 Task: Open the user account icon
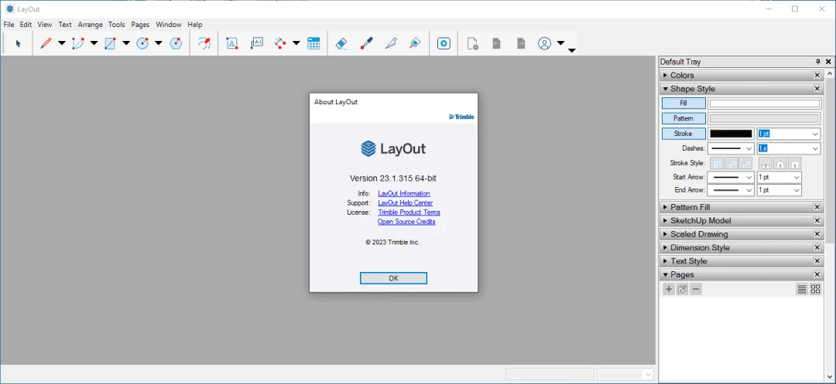pos(544,43)
